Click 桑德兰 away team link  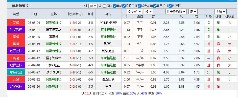coord(108,44)
